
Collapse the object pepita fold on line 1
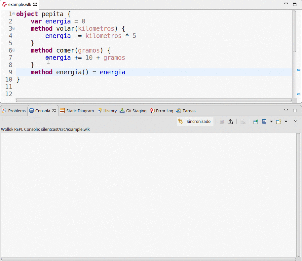(14, 14)
